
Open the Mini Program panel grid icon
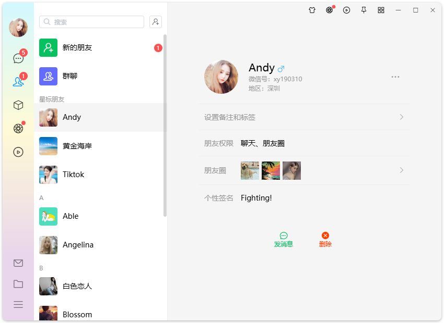[381, 10]
